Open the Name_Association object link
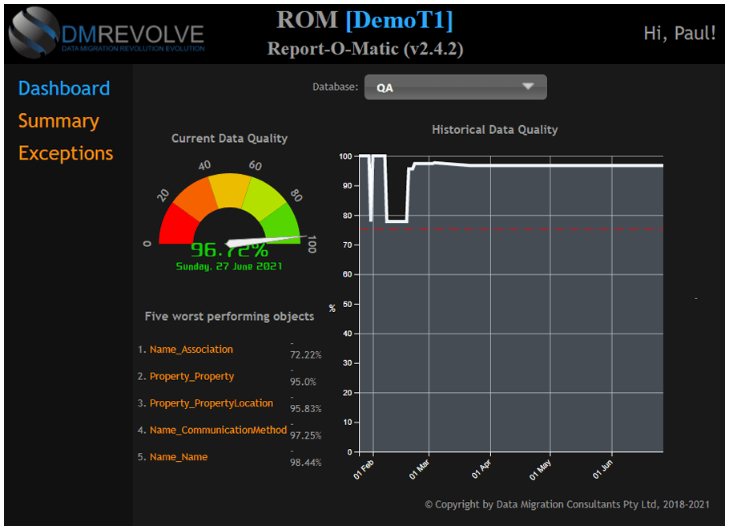The height and width of the screenshot is (530, 729). [191, 350]
